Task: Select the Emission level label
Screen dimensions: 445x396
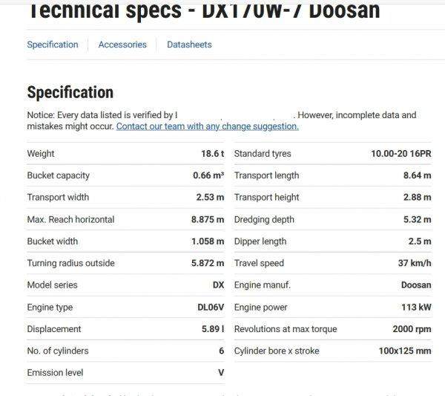Action: point(55,373)
